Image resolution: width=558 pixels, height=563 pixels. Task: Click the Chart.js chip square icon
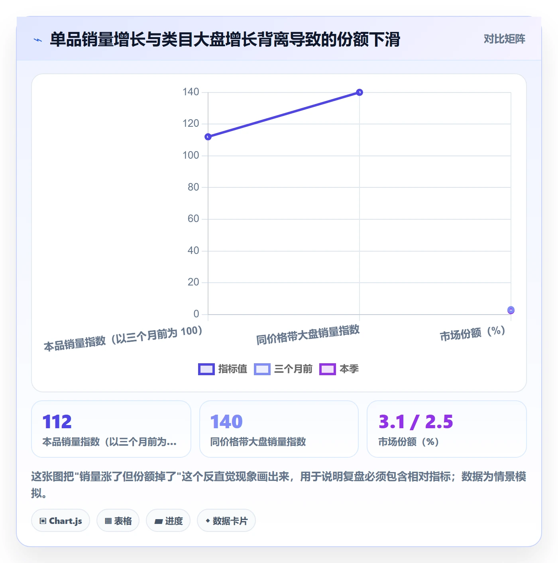[x=43, y=521]
